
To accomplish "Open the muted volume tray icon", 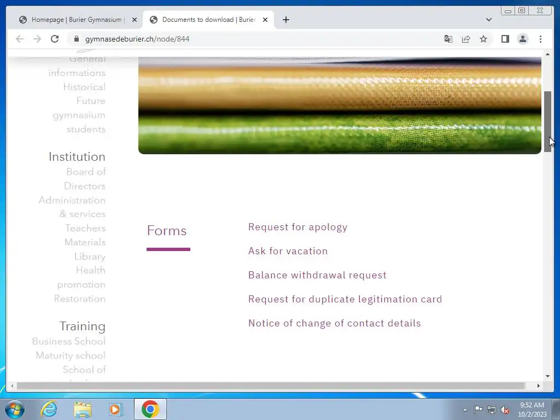I will [505, 410].
